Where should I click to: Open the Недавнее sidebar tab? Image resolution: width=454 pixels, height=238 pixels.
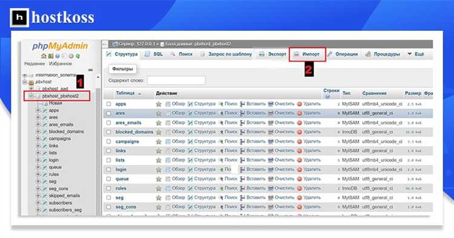[35, 63]
